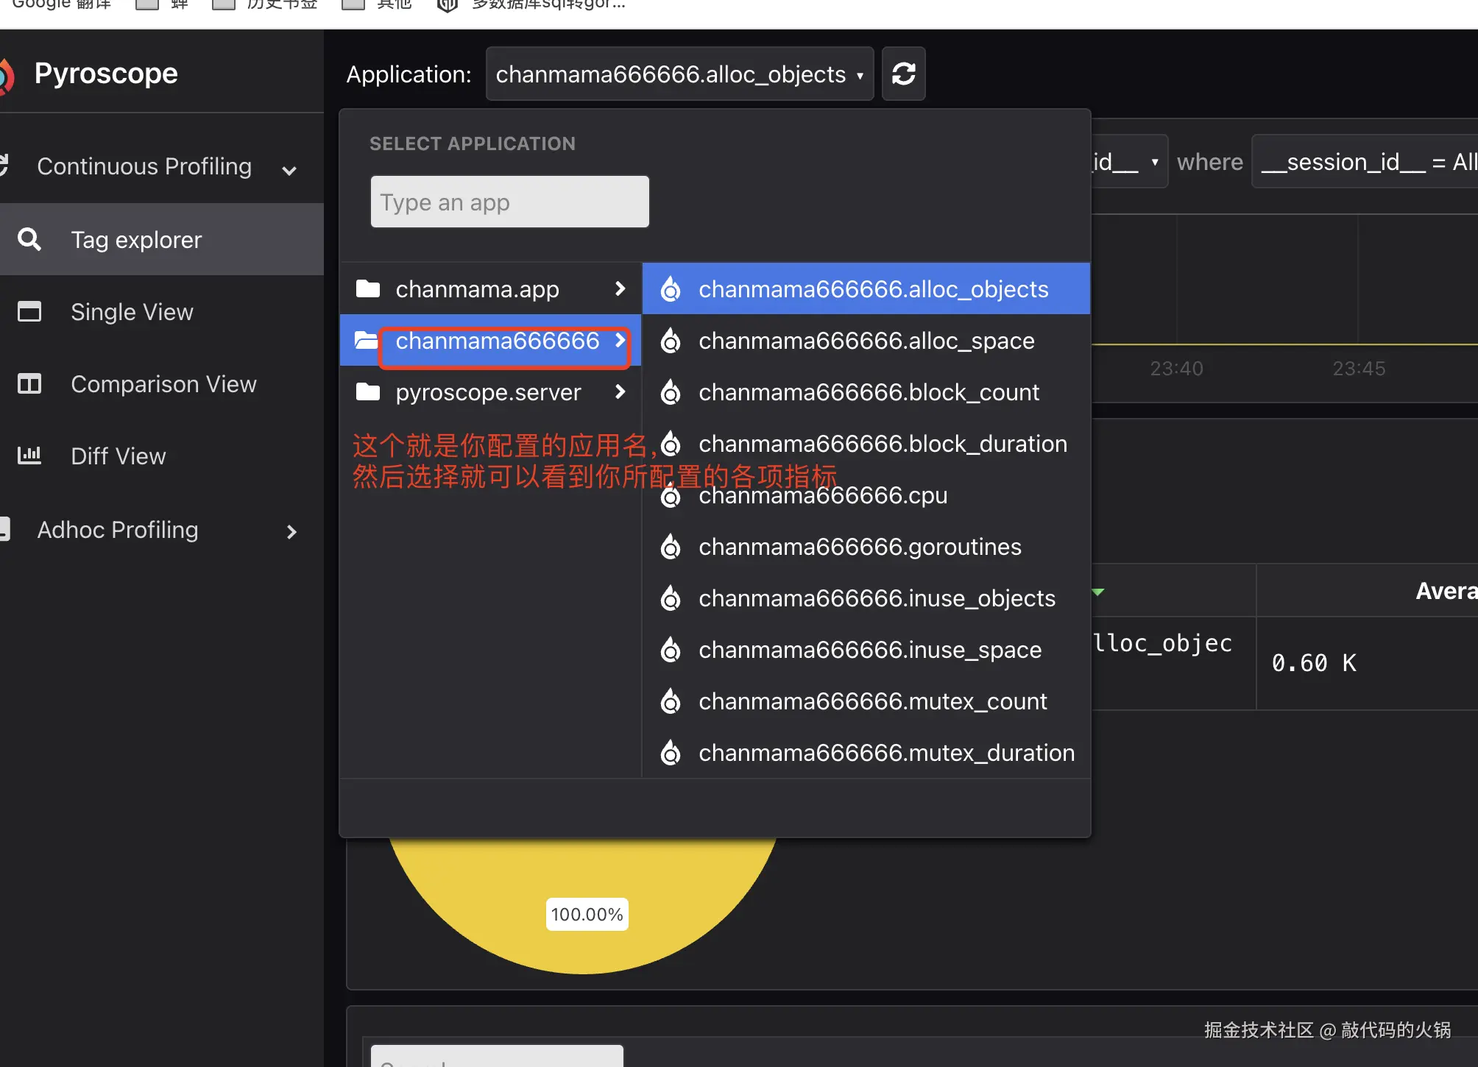Click the Comparison View columns icon
The width and height of the screenshot is (1478, 1067).
point(29,383)
